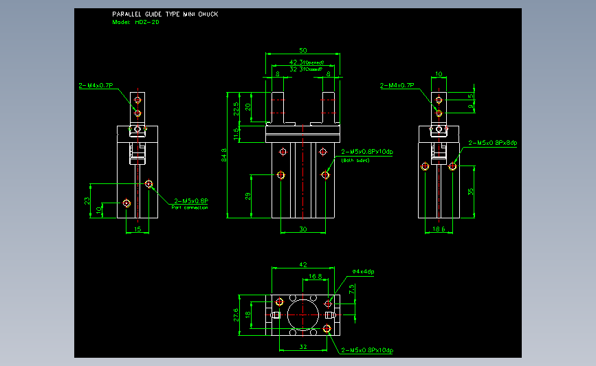
Task: Click the '2-M5x0.8Px8dp' callout
Action: (493, 143)
